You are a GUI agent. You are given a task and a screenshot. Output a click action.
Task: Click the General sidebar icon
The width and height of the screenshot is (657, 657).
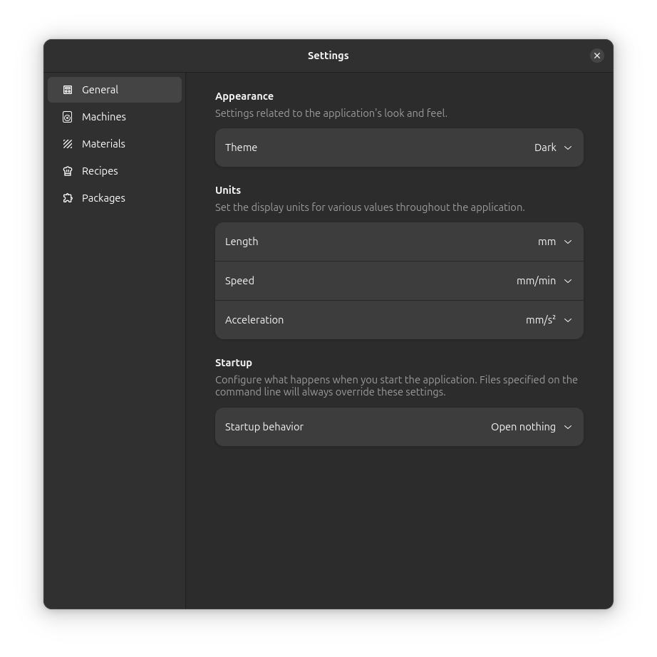[68, 90]
